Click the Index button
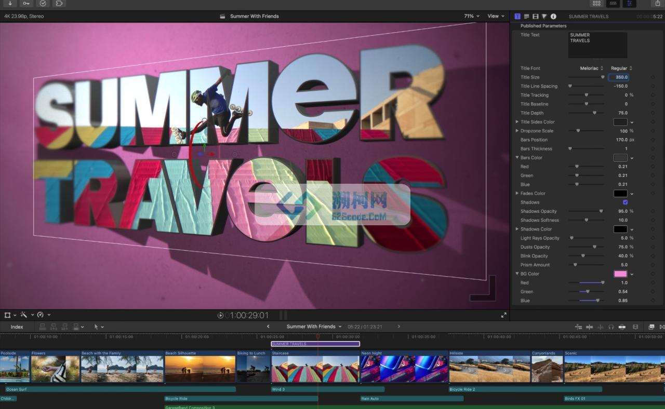 [17, 327]
